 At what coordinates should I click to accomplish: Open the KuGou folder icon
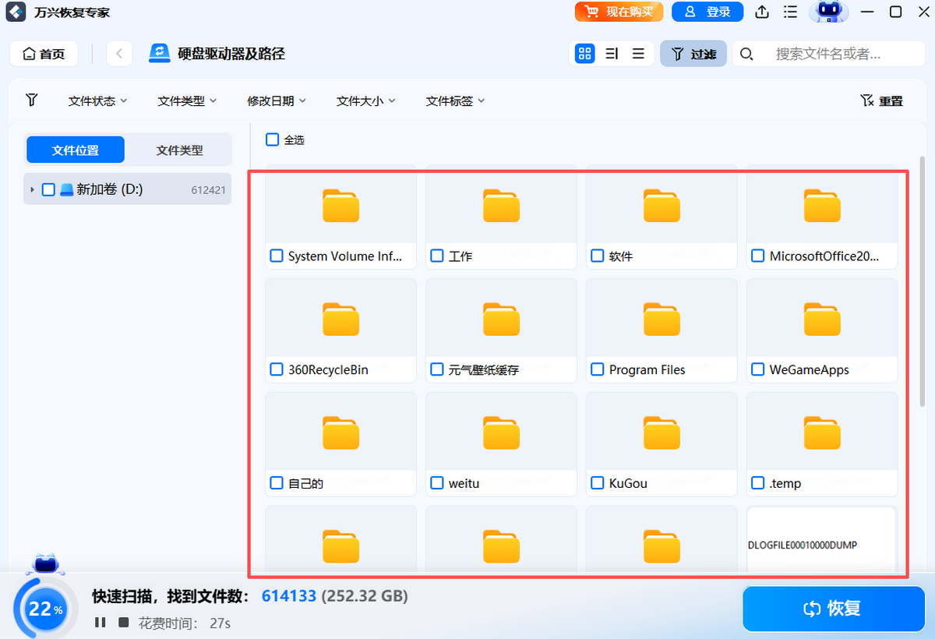[662, 432]
